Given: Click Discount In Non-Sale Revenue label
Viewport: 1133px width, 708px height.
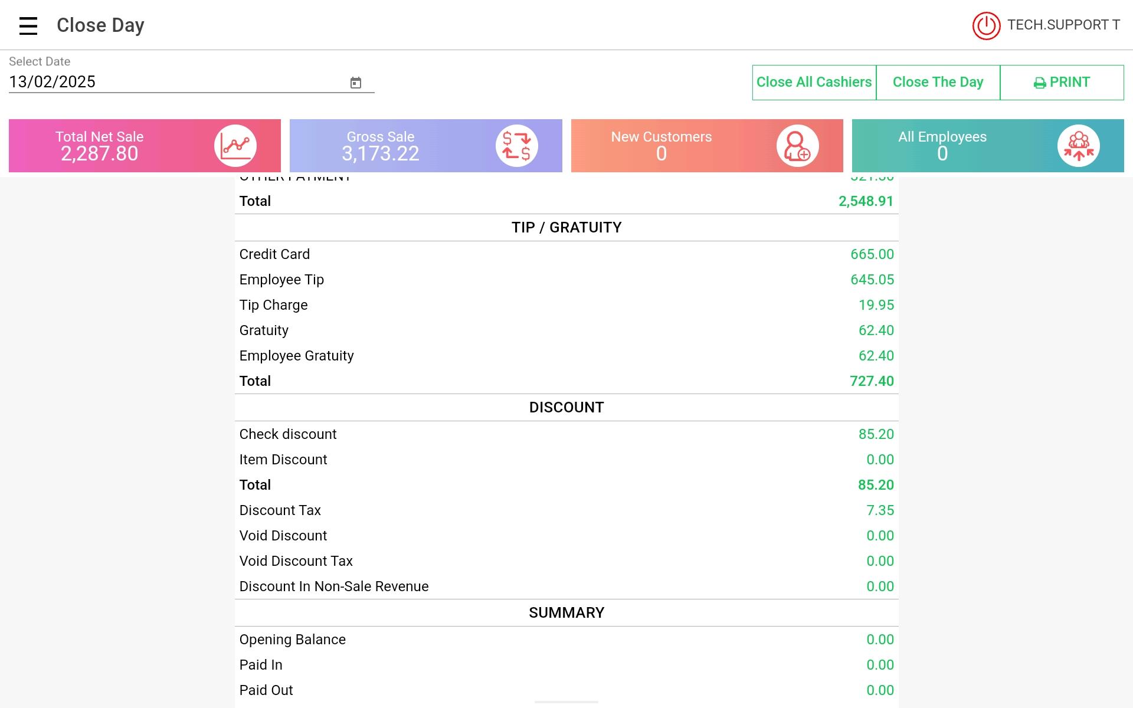Looking at the screenshot, I should [x=334, y=586].
